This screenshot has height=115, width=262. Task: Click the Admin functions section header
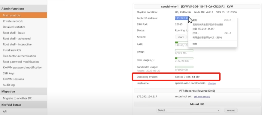(23, 9)
